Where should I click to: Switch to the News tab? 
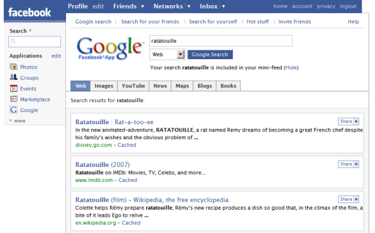pos(160,86)
